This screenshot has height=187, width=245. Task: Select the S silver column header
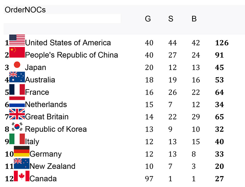coord(171,19)
